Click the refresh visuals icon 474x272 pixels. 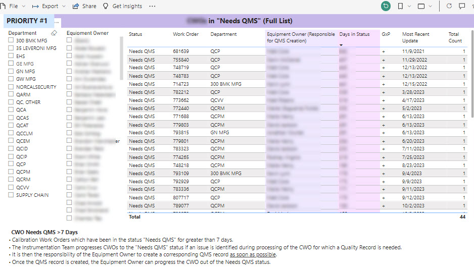(x=449, y=6)
